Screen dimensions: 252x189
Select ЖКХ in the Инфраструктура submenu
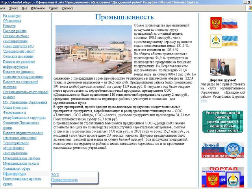[55, 175]
